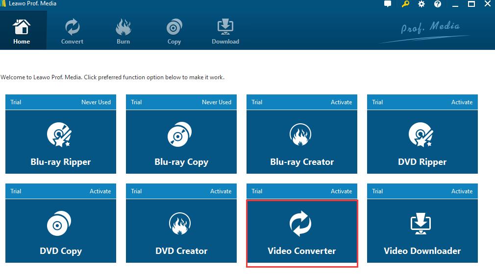495x274 pixels.
Task: Click Activate on the Blu-ray Creator tile
Action: point(341,102)
